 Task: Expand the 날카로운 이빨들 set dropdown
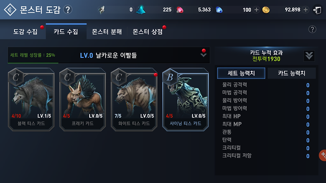203,55
